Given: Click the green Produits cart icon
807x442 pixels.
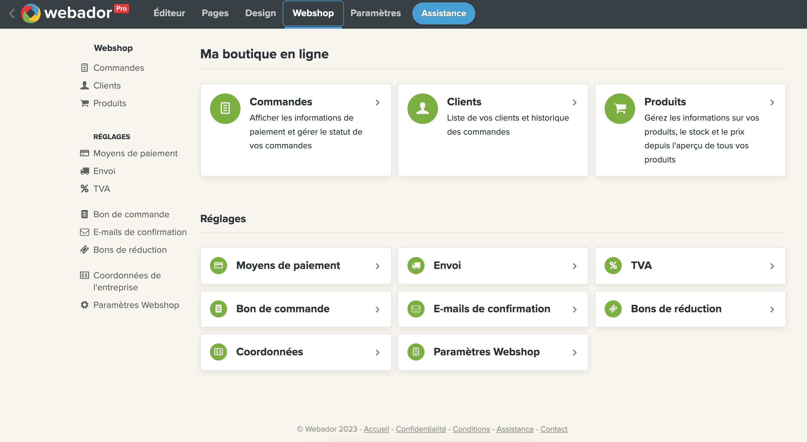Looking at the screenshot, I should click(x=620, y=108).
